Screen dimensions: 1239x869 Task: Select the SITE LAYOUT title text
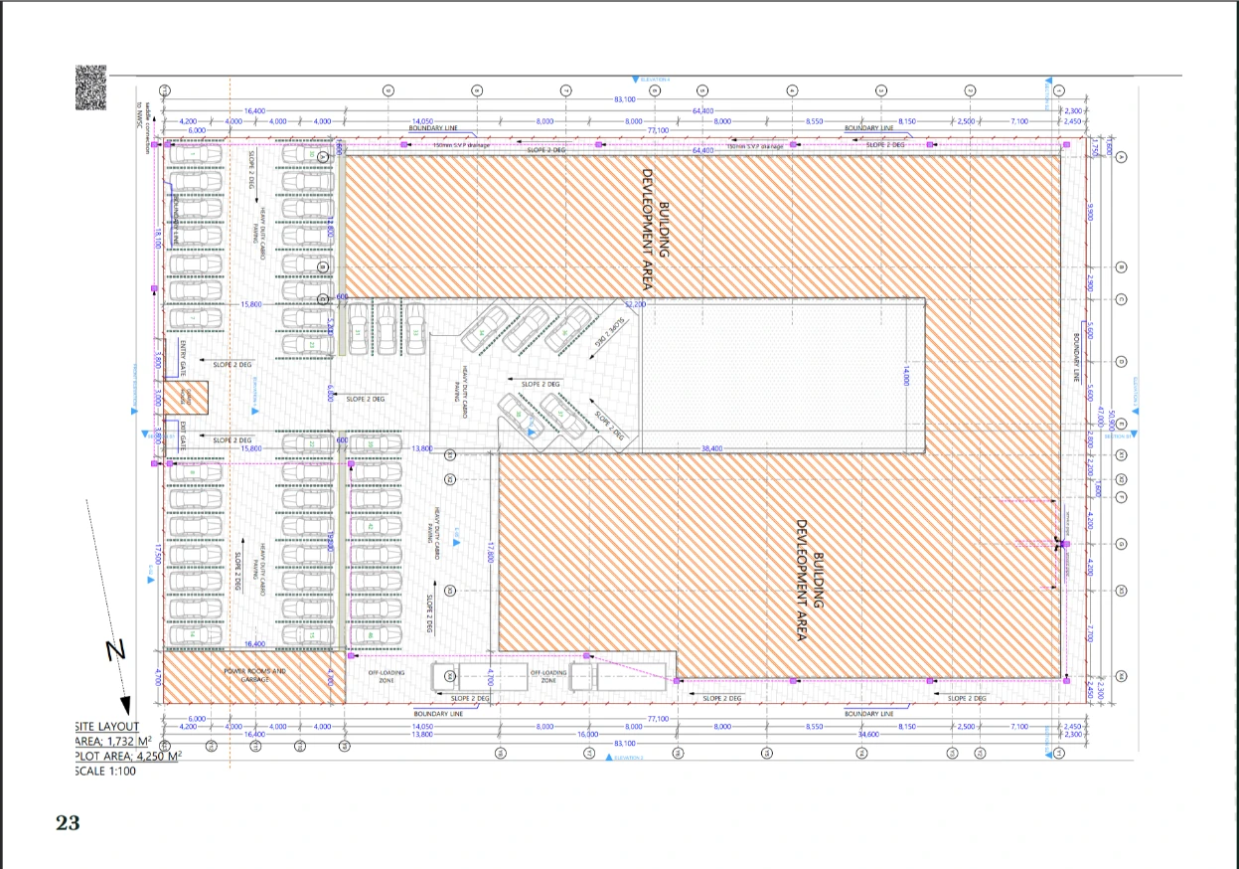coord(106,727)
